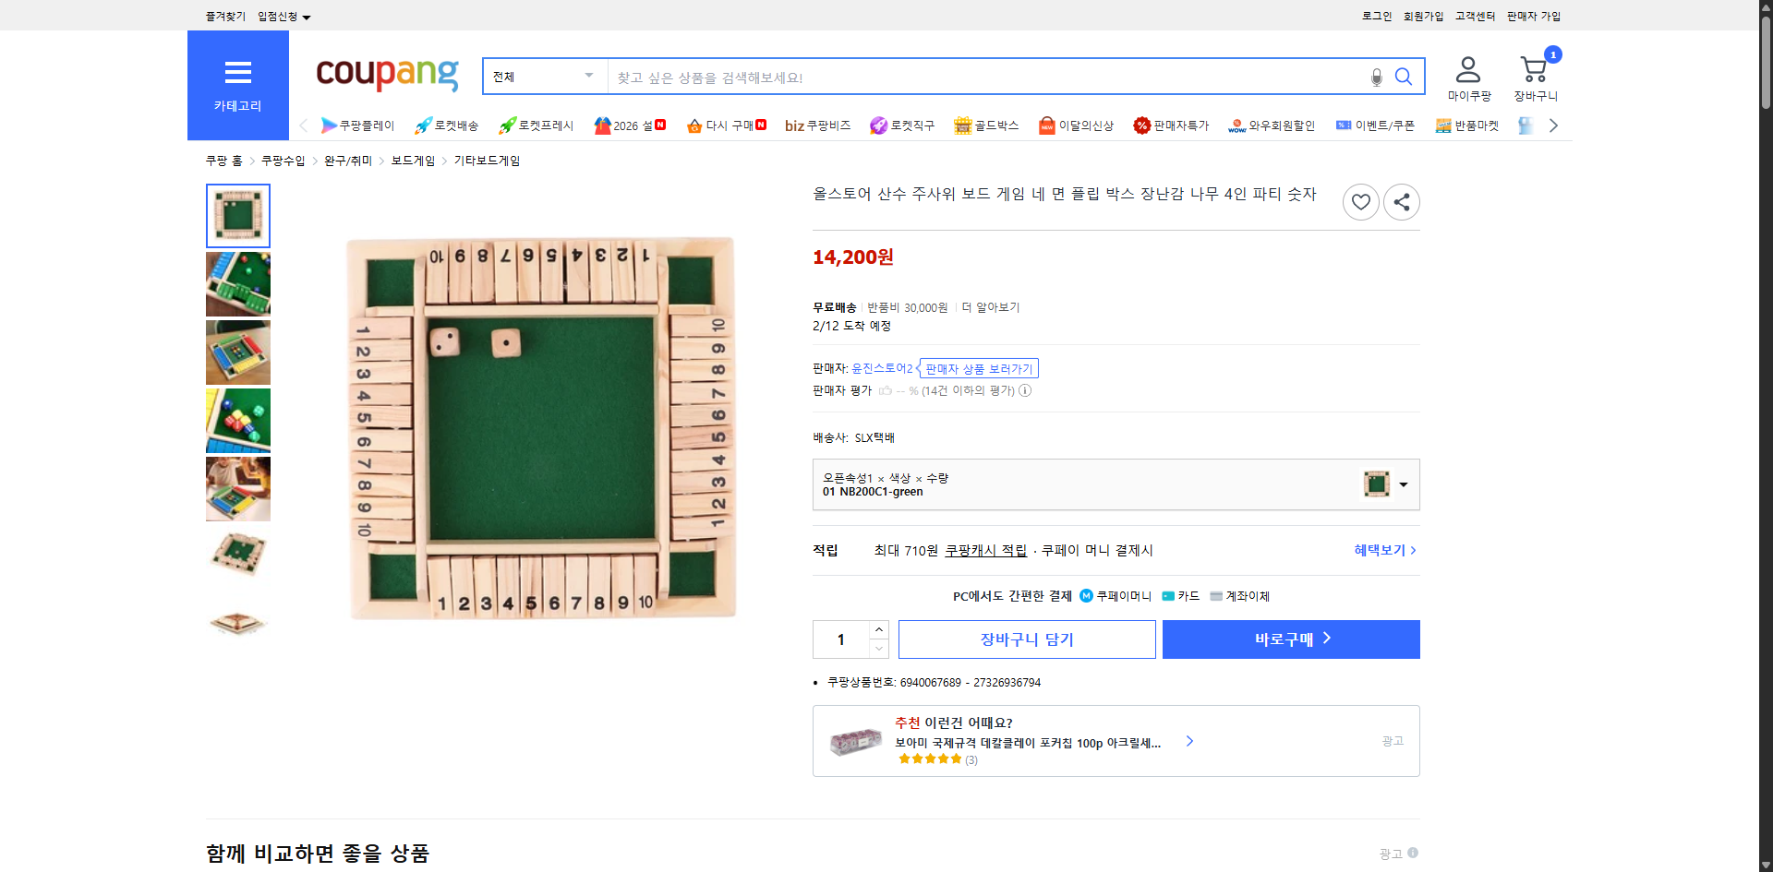
Task: Open the 입점신청 dropdown at top left
Action: 282,16
